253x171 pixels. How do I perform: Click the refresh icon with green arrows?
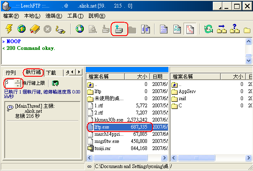(x=208, y=29)
